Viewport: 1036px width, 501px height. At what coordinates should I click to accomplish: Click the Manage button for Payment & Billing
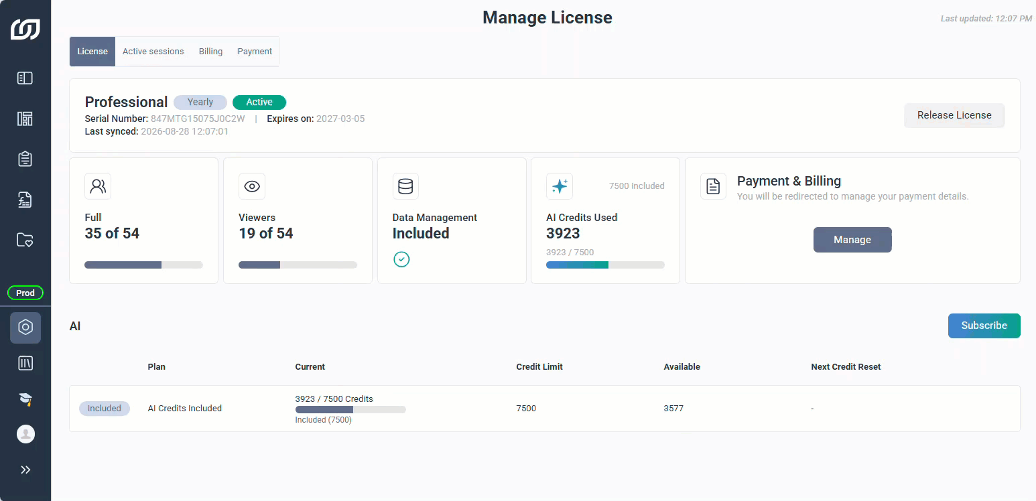click(x=852, y=240)
